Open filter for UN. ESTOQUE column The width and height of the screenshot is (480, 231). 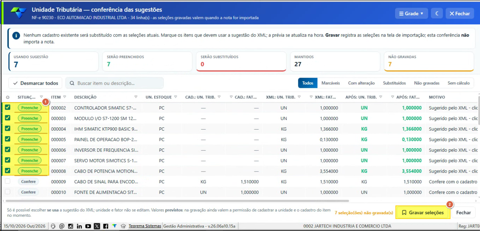click(x=175, y=97)
